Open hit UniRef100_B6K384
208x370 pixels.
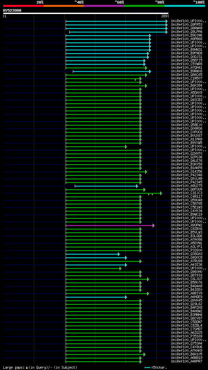187,86
